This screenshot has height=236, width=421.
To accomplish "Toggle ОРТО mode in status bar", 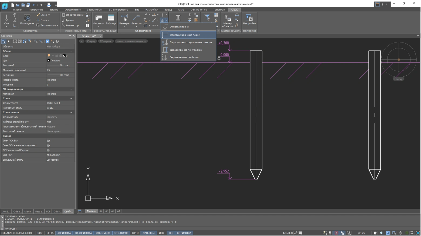I will (135, 233).
